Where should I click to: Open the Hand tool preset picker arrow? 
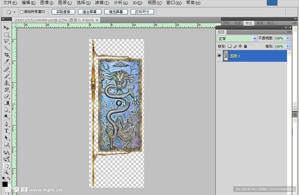coord(14,12)
